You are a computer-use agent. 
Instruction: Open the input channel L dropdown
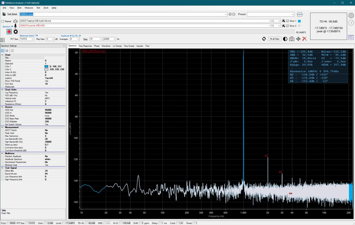click(279, 26)
